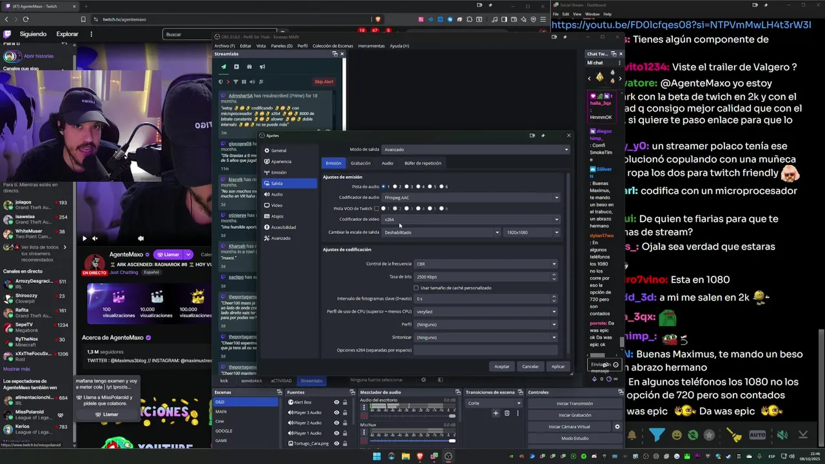Mute Streamlabs alerts speaker icon

click(x=252, y=82)
